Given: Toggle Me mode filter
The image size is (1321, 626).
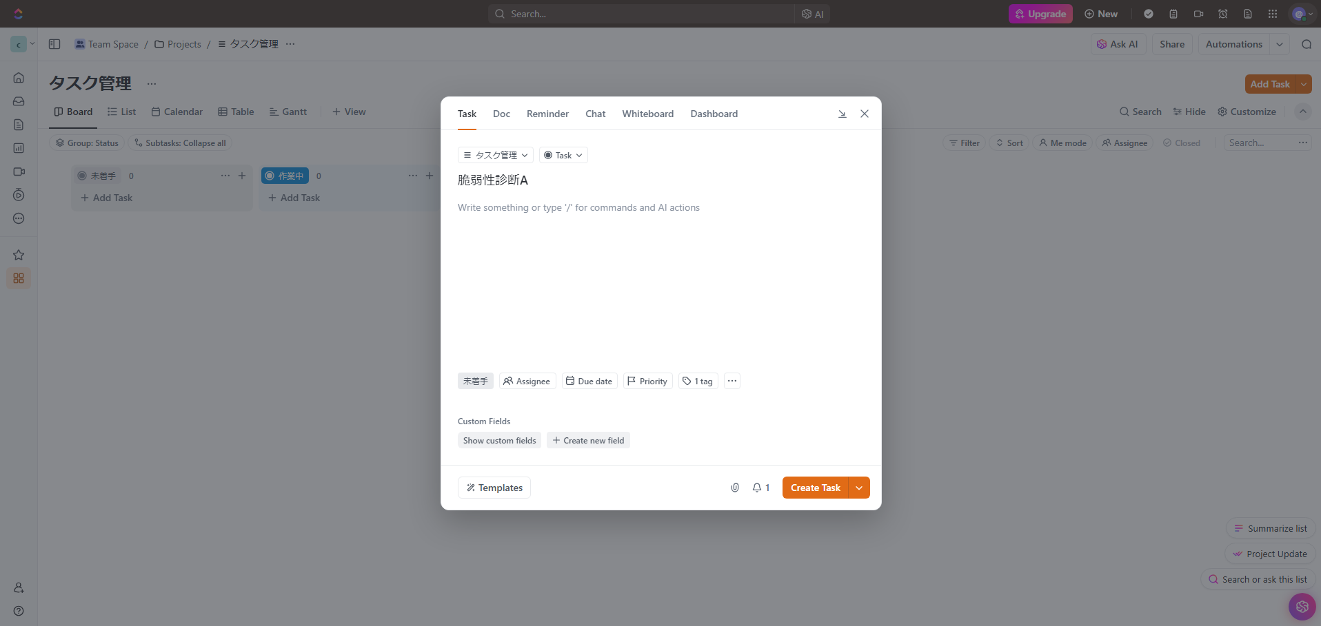Looking at the screenshot, I should coord(1062,143).
